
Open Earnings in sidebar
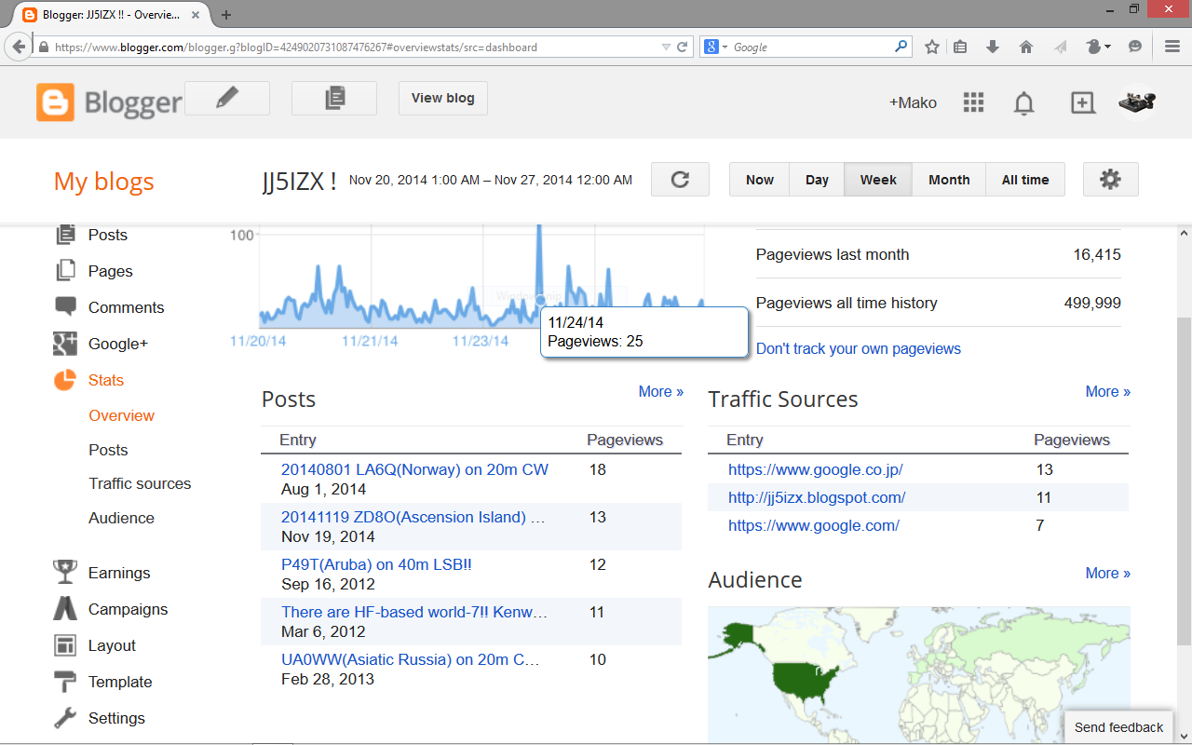click(119, 573)
